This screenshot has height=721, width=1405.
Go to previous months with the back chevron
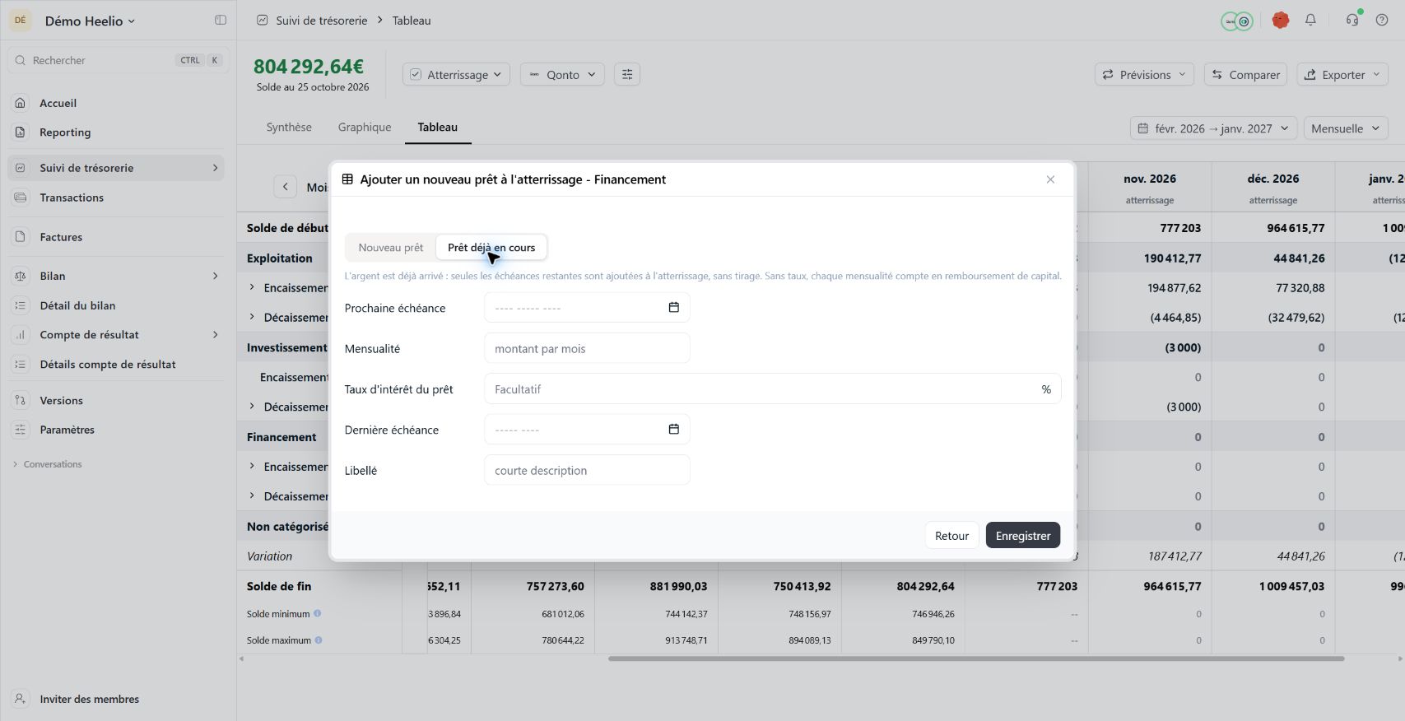coord(285,187)
